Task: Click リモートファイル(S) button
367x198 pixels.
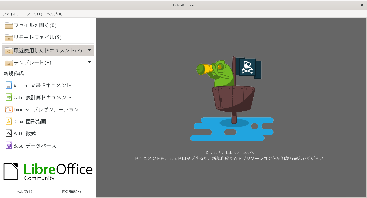Action: click(x=48, y=38)
